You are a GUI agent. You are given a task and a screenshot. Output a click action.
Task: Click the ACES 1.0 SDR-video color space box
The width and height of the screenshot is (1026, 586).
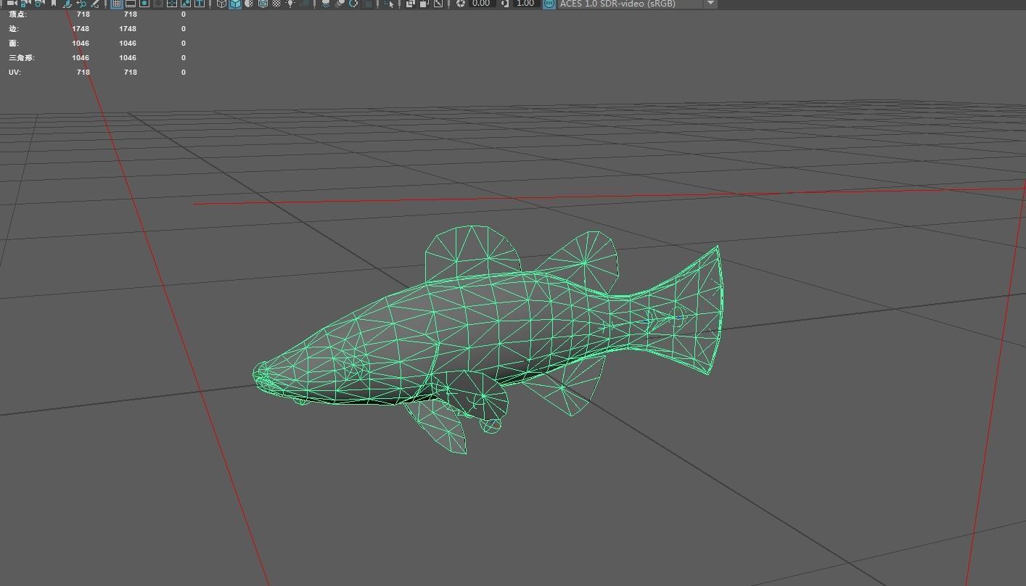pos(630,4)
